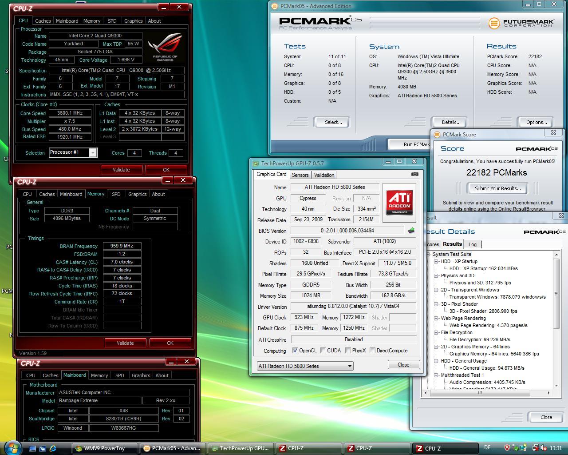Screen dimensions: 568x455
Task: Collapse the 3D - Pixel Shader node
Action: click(436, 304)
